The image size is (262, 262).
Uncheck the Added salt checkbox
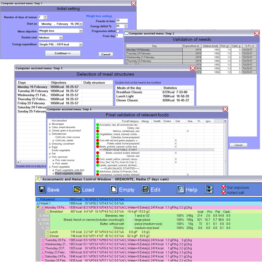[223, 192]
